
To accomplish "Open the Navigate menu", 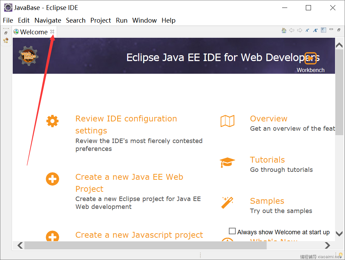I will coord(48,20).
